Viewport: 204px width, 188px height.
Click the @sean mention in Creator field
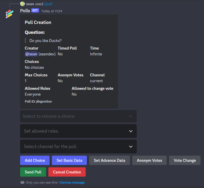(31, 54)
